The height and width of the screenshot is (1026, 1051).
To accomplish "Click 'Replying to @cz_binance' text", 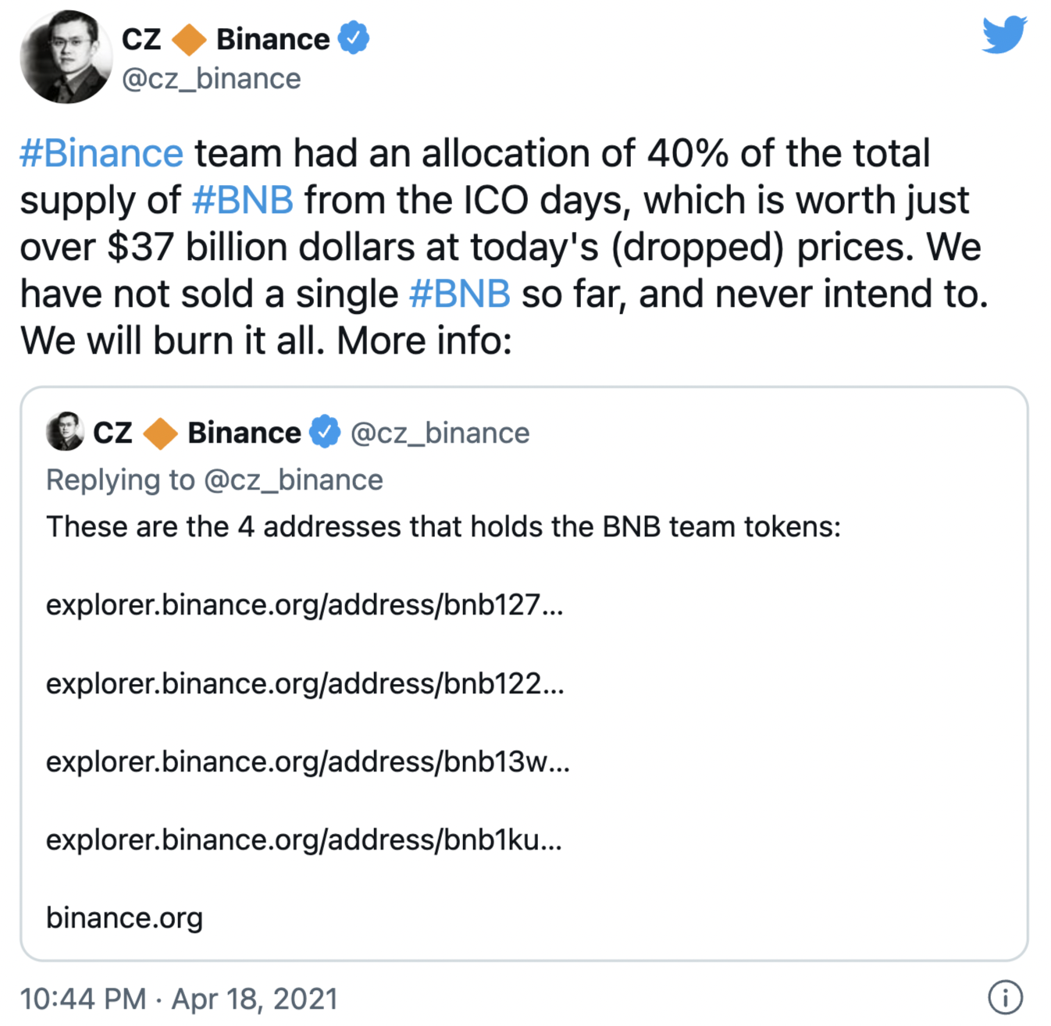I will (x=215, y=479).
